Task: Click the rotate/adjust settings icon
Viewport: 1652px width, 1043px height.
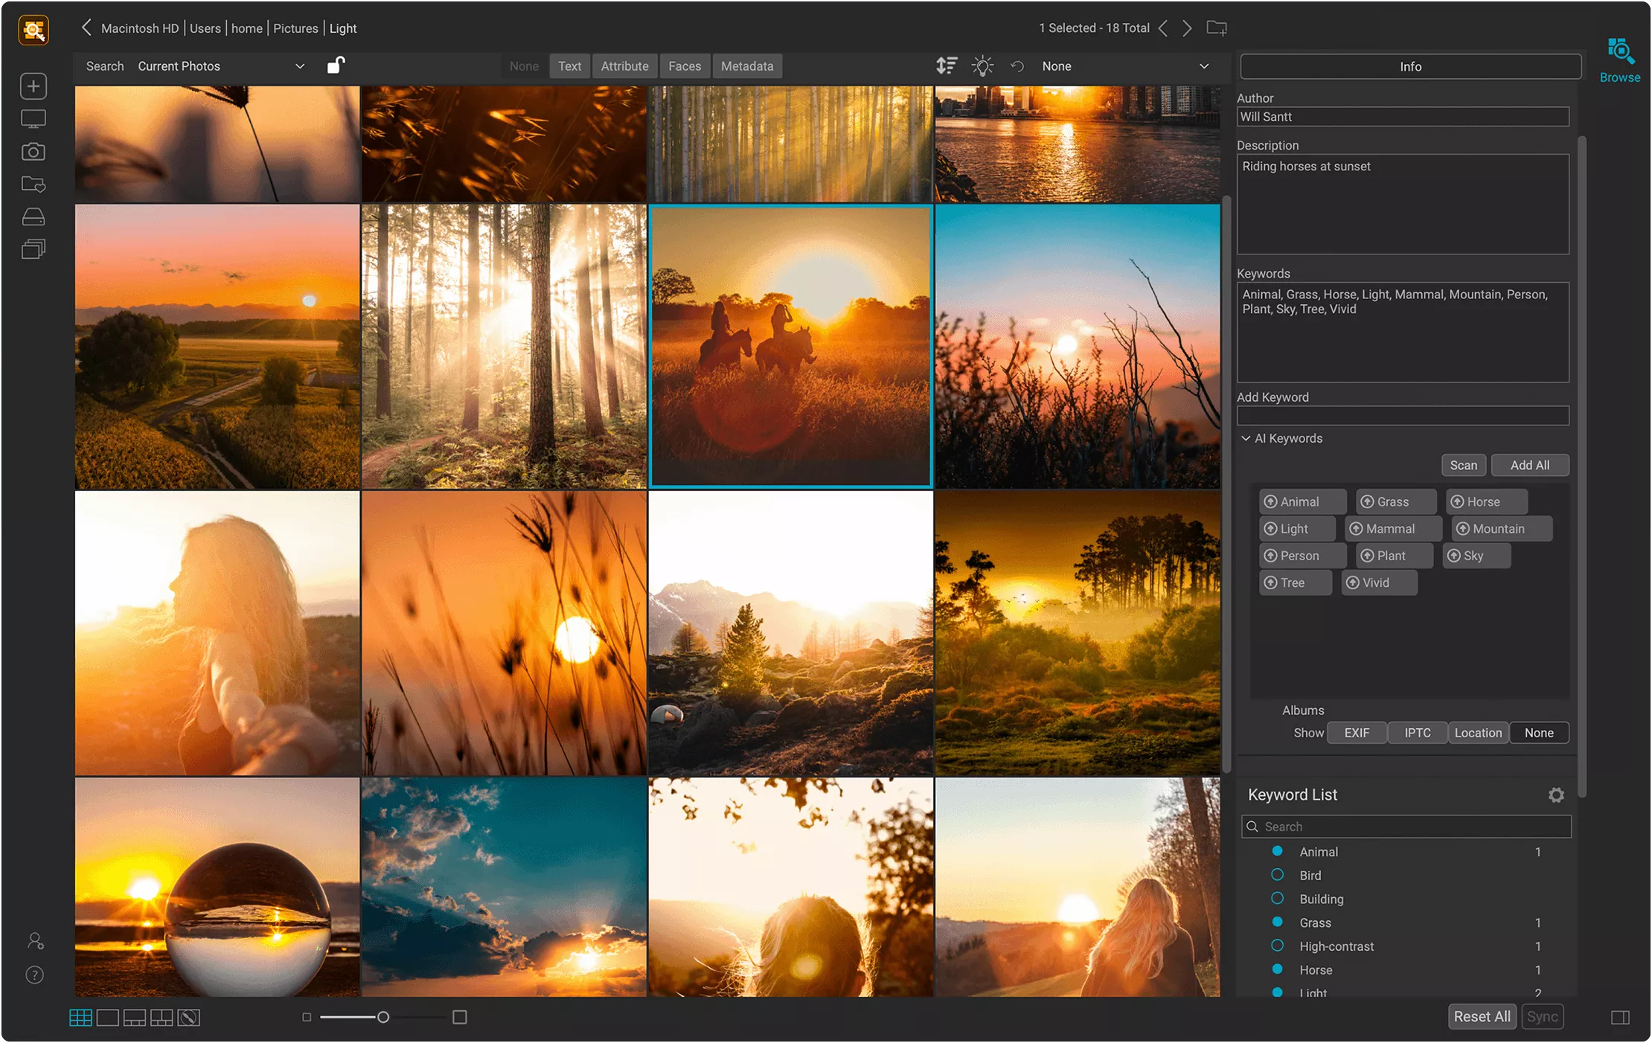Action: point(1017,66)
